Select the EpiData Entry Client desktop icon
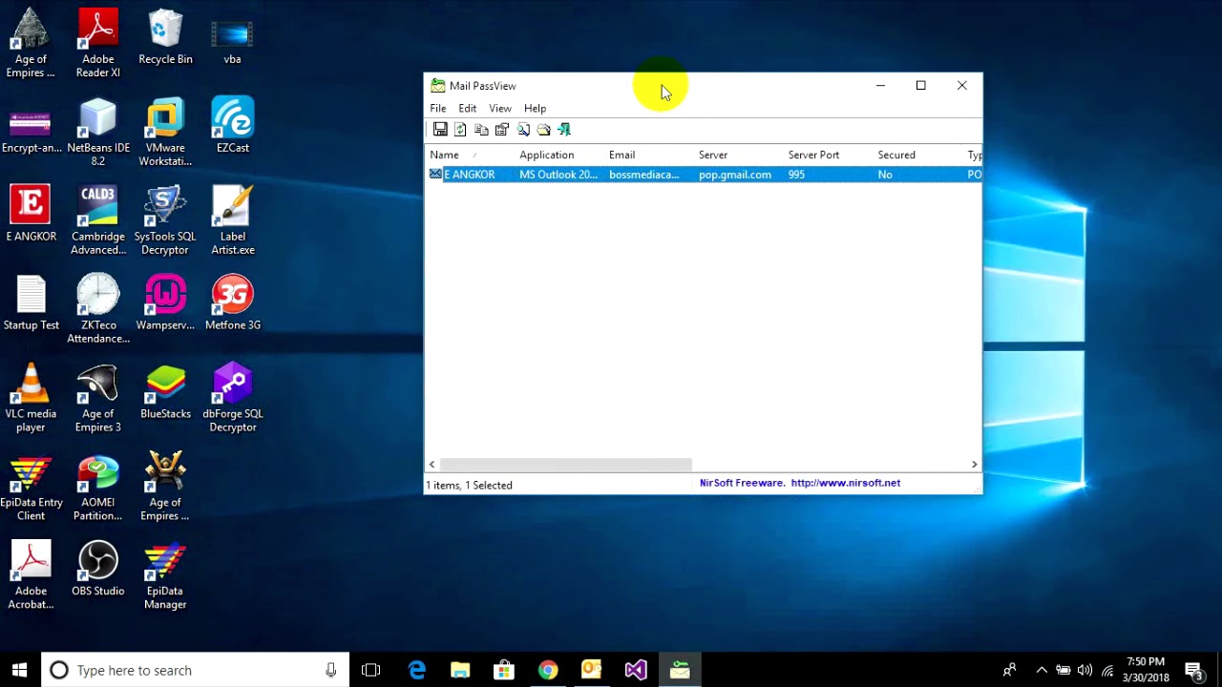This screenshot has width=1222, height=687. [x=31, y=487]
